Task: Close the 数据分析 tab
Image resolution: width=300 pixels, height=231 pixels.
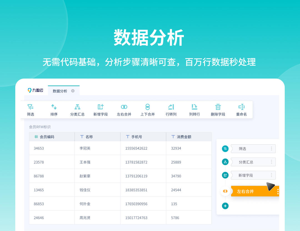Action: pos(73,91)
